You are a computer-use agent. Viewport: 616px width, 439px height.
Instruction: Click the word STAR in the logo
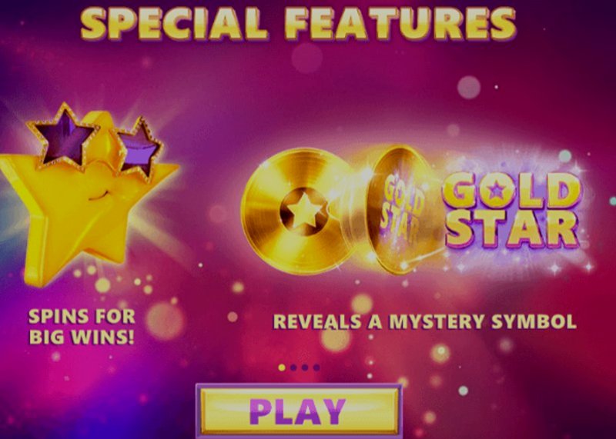[x=512, y=230]
